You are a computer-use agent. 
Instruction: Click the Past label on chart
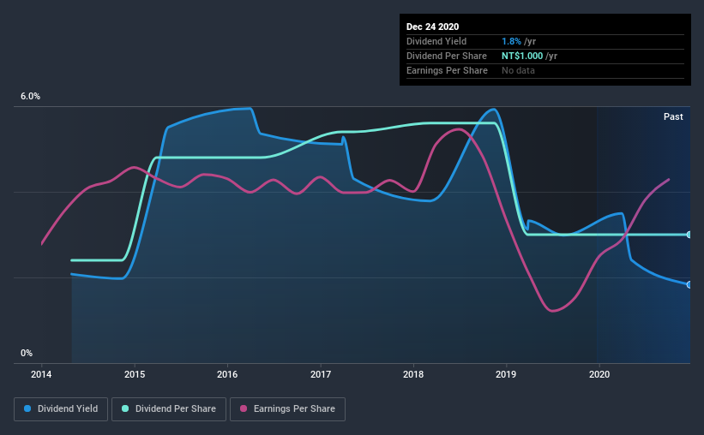tap(673, 116)
